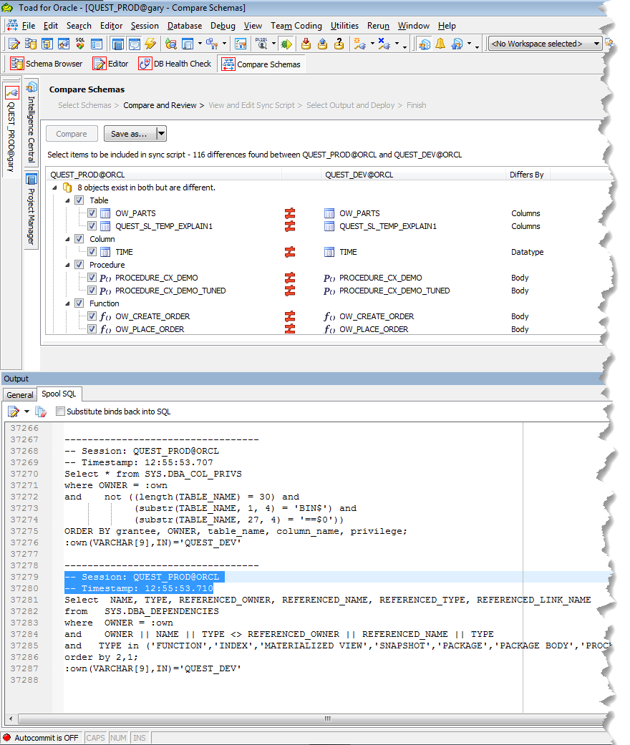
Task: Click the Save as... button
Action: coord(130,134)
